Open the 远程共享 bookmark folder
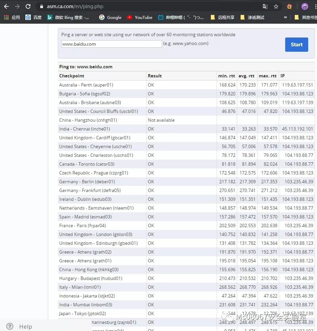The image size is (317, 331). [223, 17]
